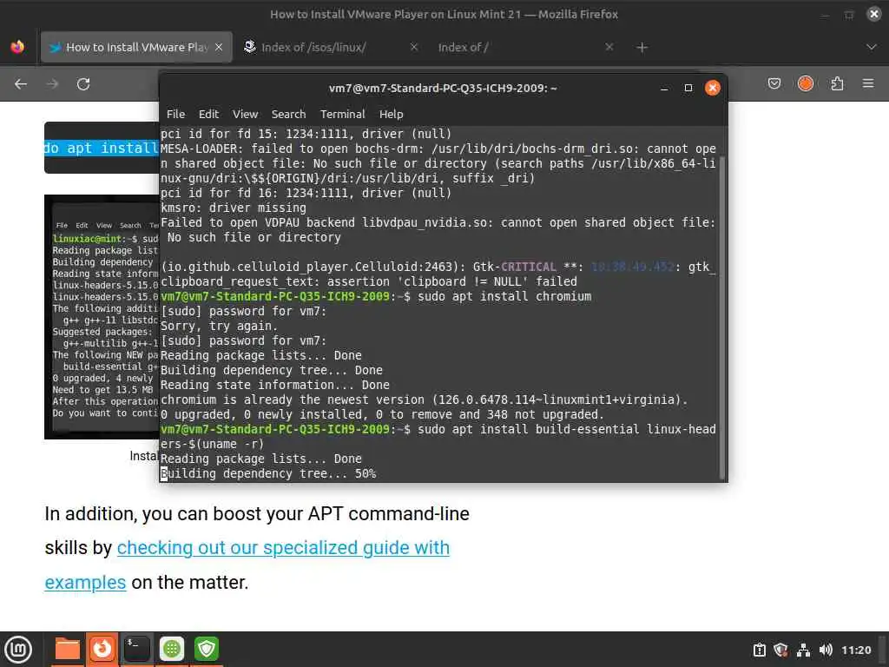Open the terminal Edit menu
The width and height of the screenshot is (889, 667).
208,114
